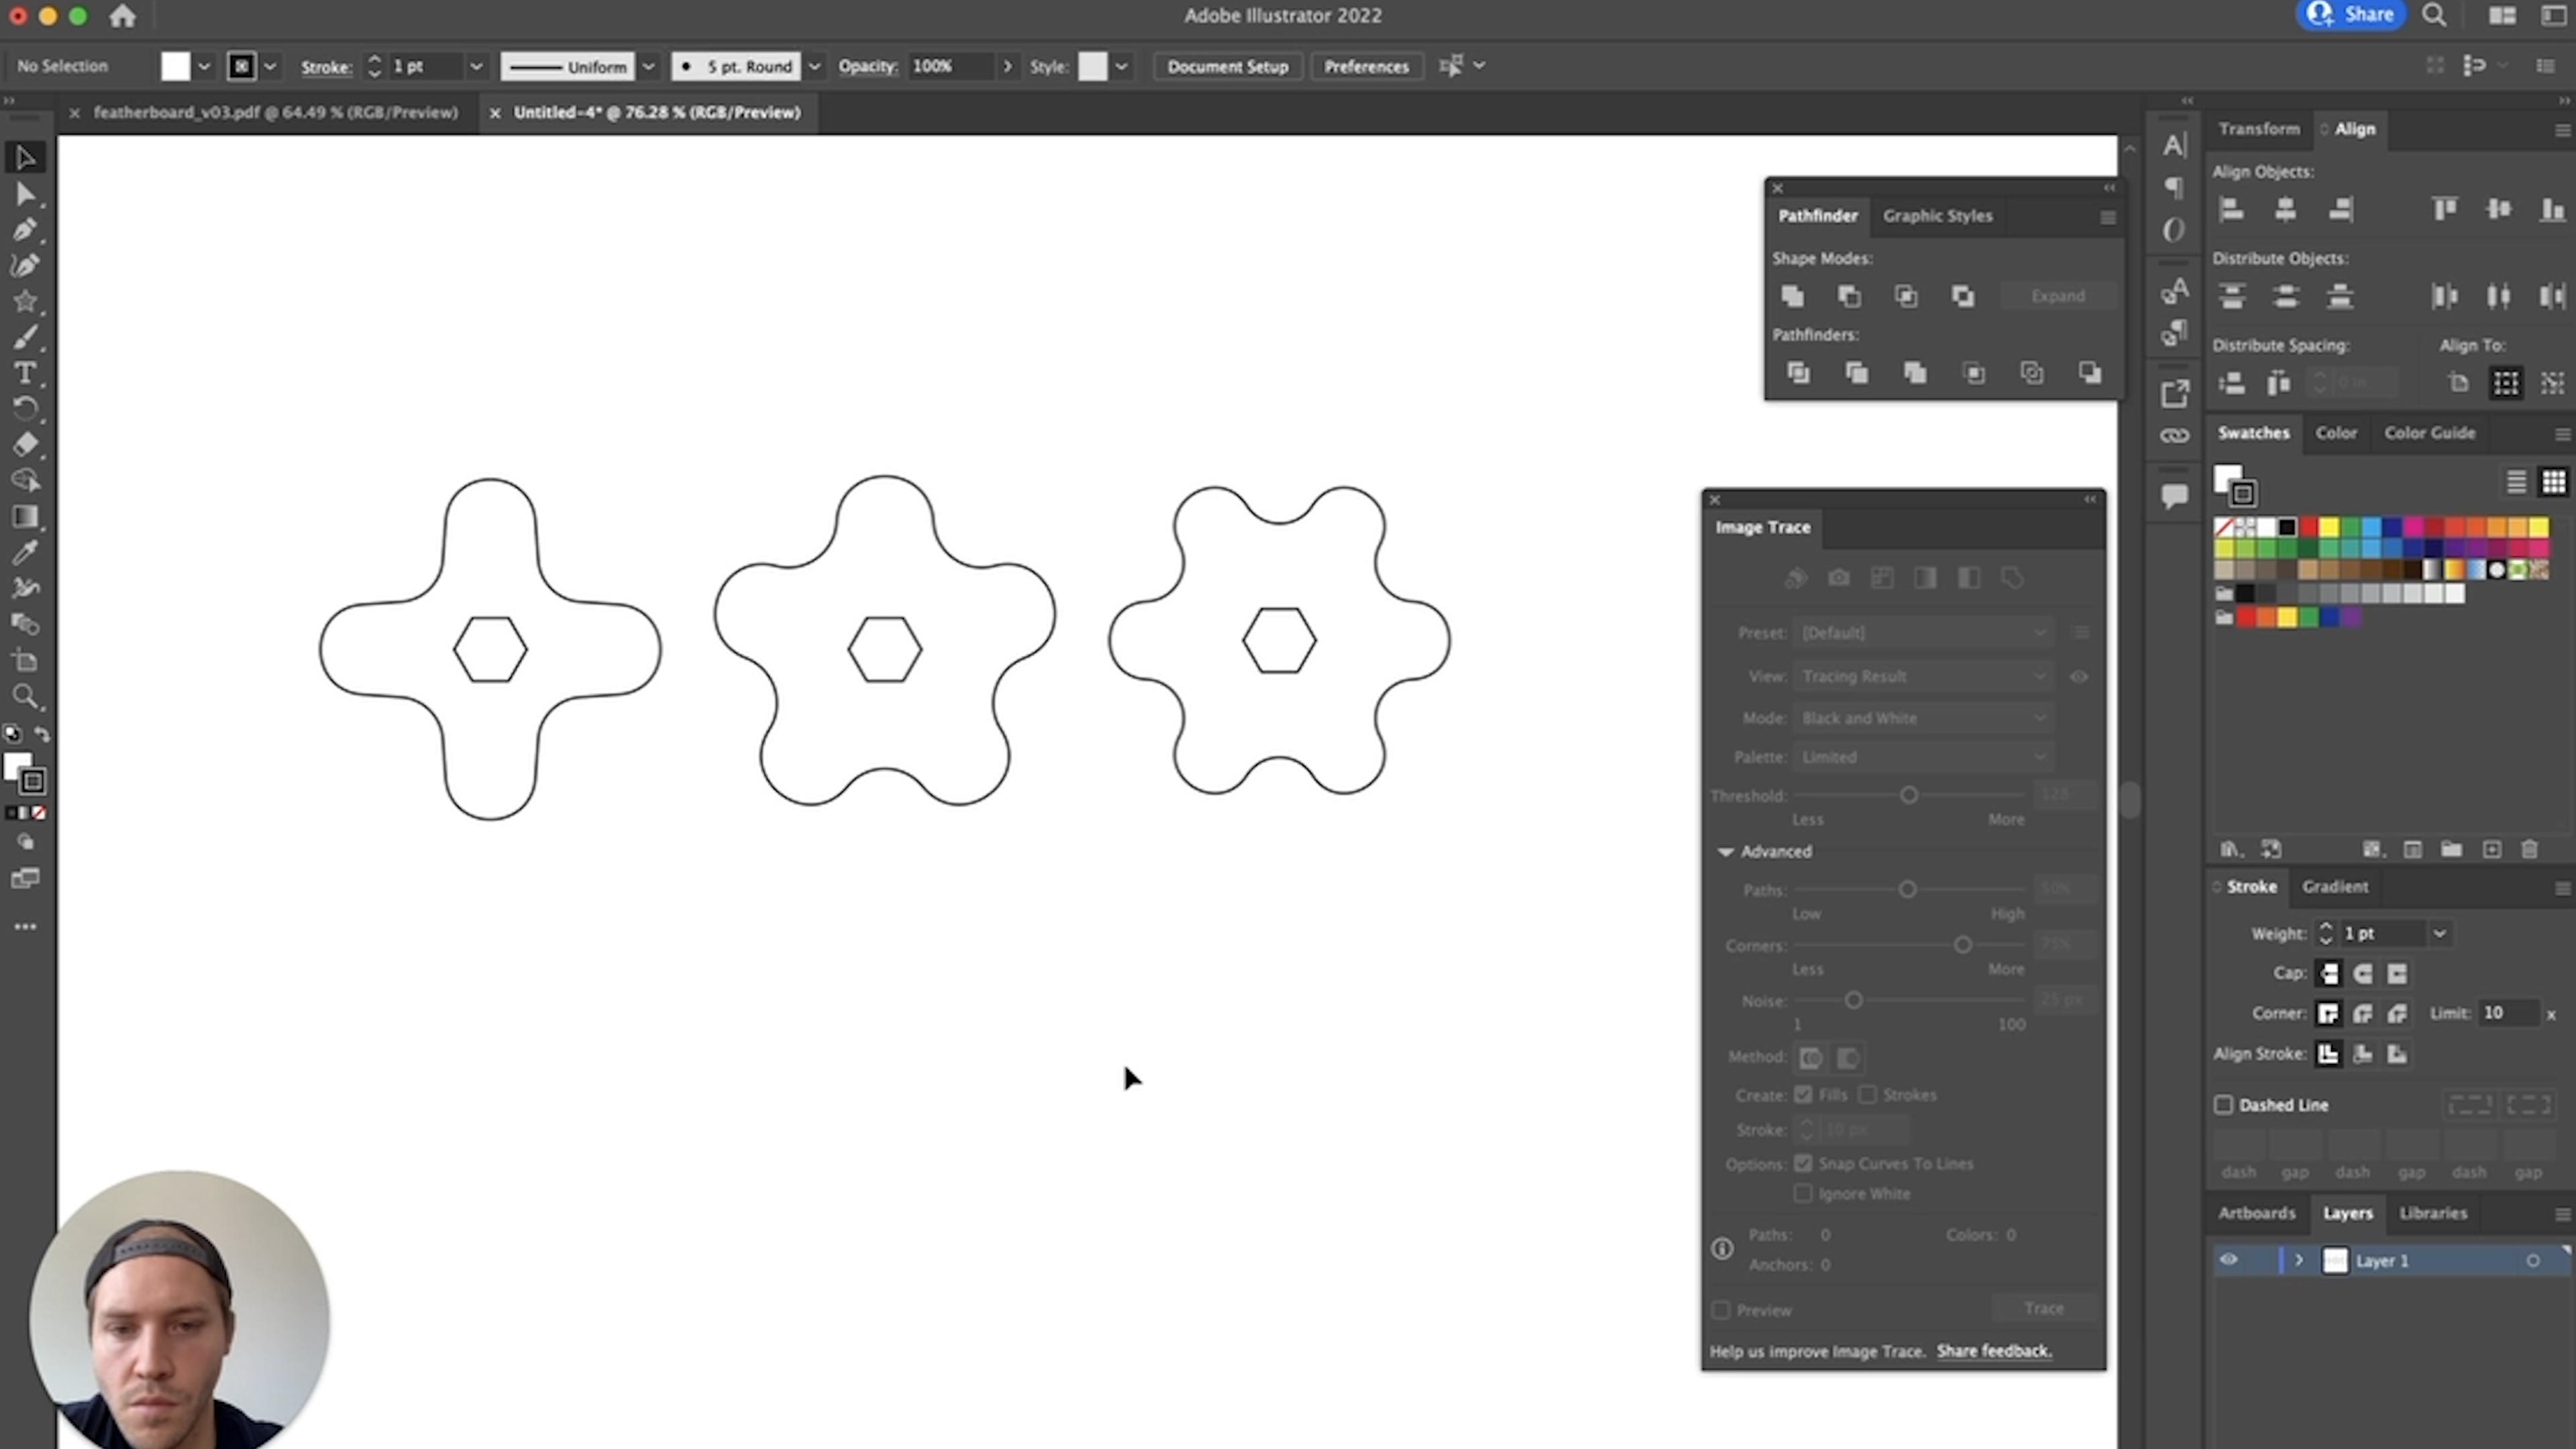2576x1449 pixels.
Task: Open the Edit Toolbar three-dots menu
Action: (x=25, y=927)
